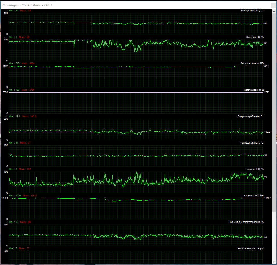Click the 2500 axis label

[5, 92]
